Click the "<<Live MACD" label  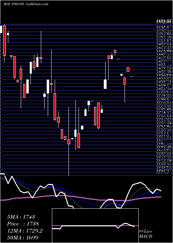146,234
